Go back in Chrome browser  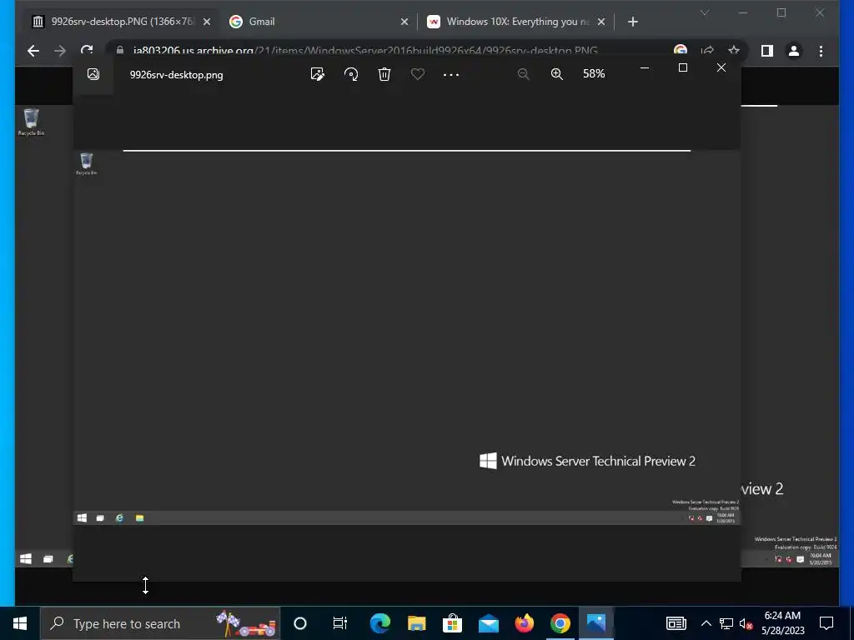coord(33,51)
